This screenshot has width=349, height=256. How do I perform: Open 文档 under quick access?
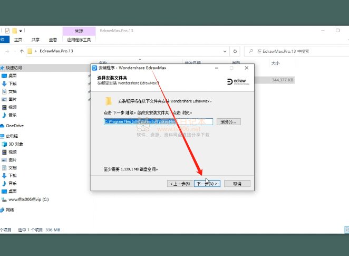(x=13, y=91)
